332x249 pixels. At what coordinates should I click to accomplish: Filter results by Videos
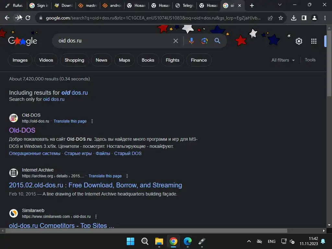point(46,60)
